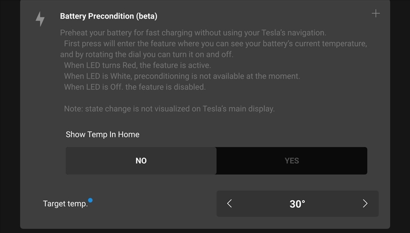Increase target temp with the right arrow
The width and height of the screenshot is (410, 233).
pos(365,204)
